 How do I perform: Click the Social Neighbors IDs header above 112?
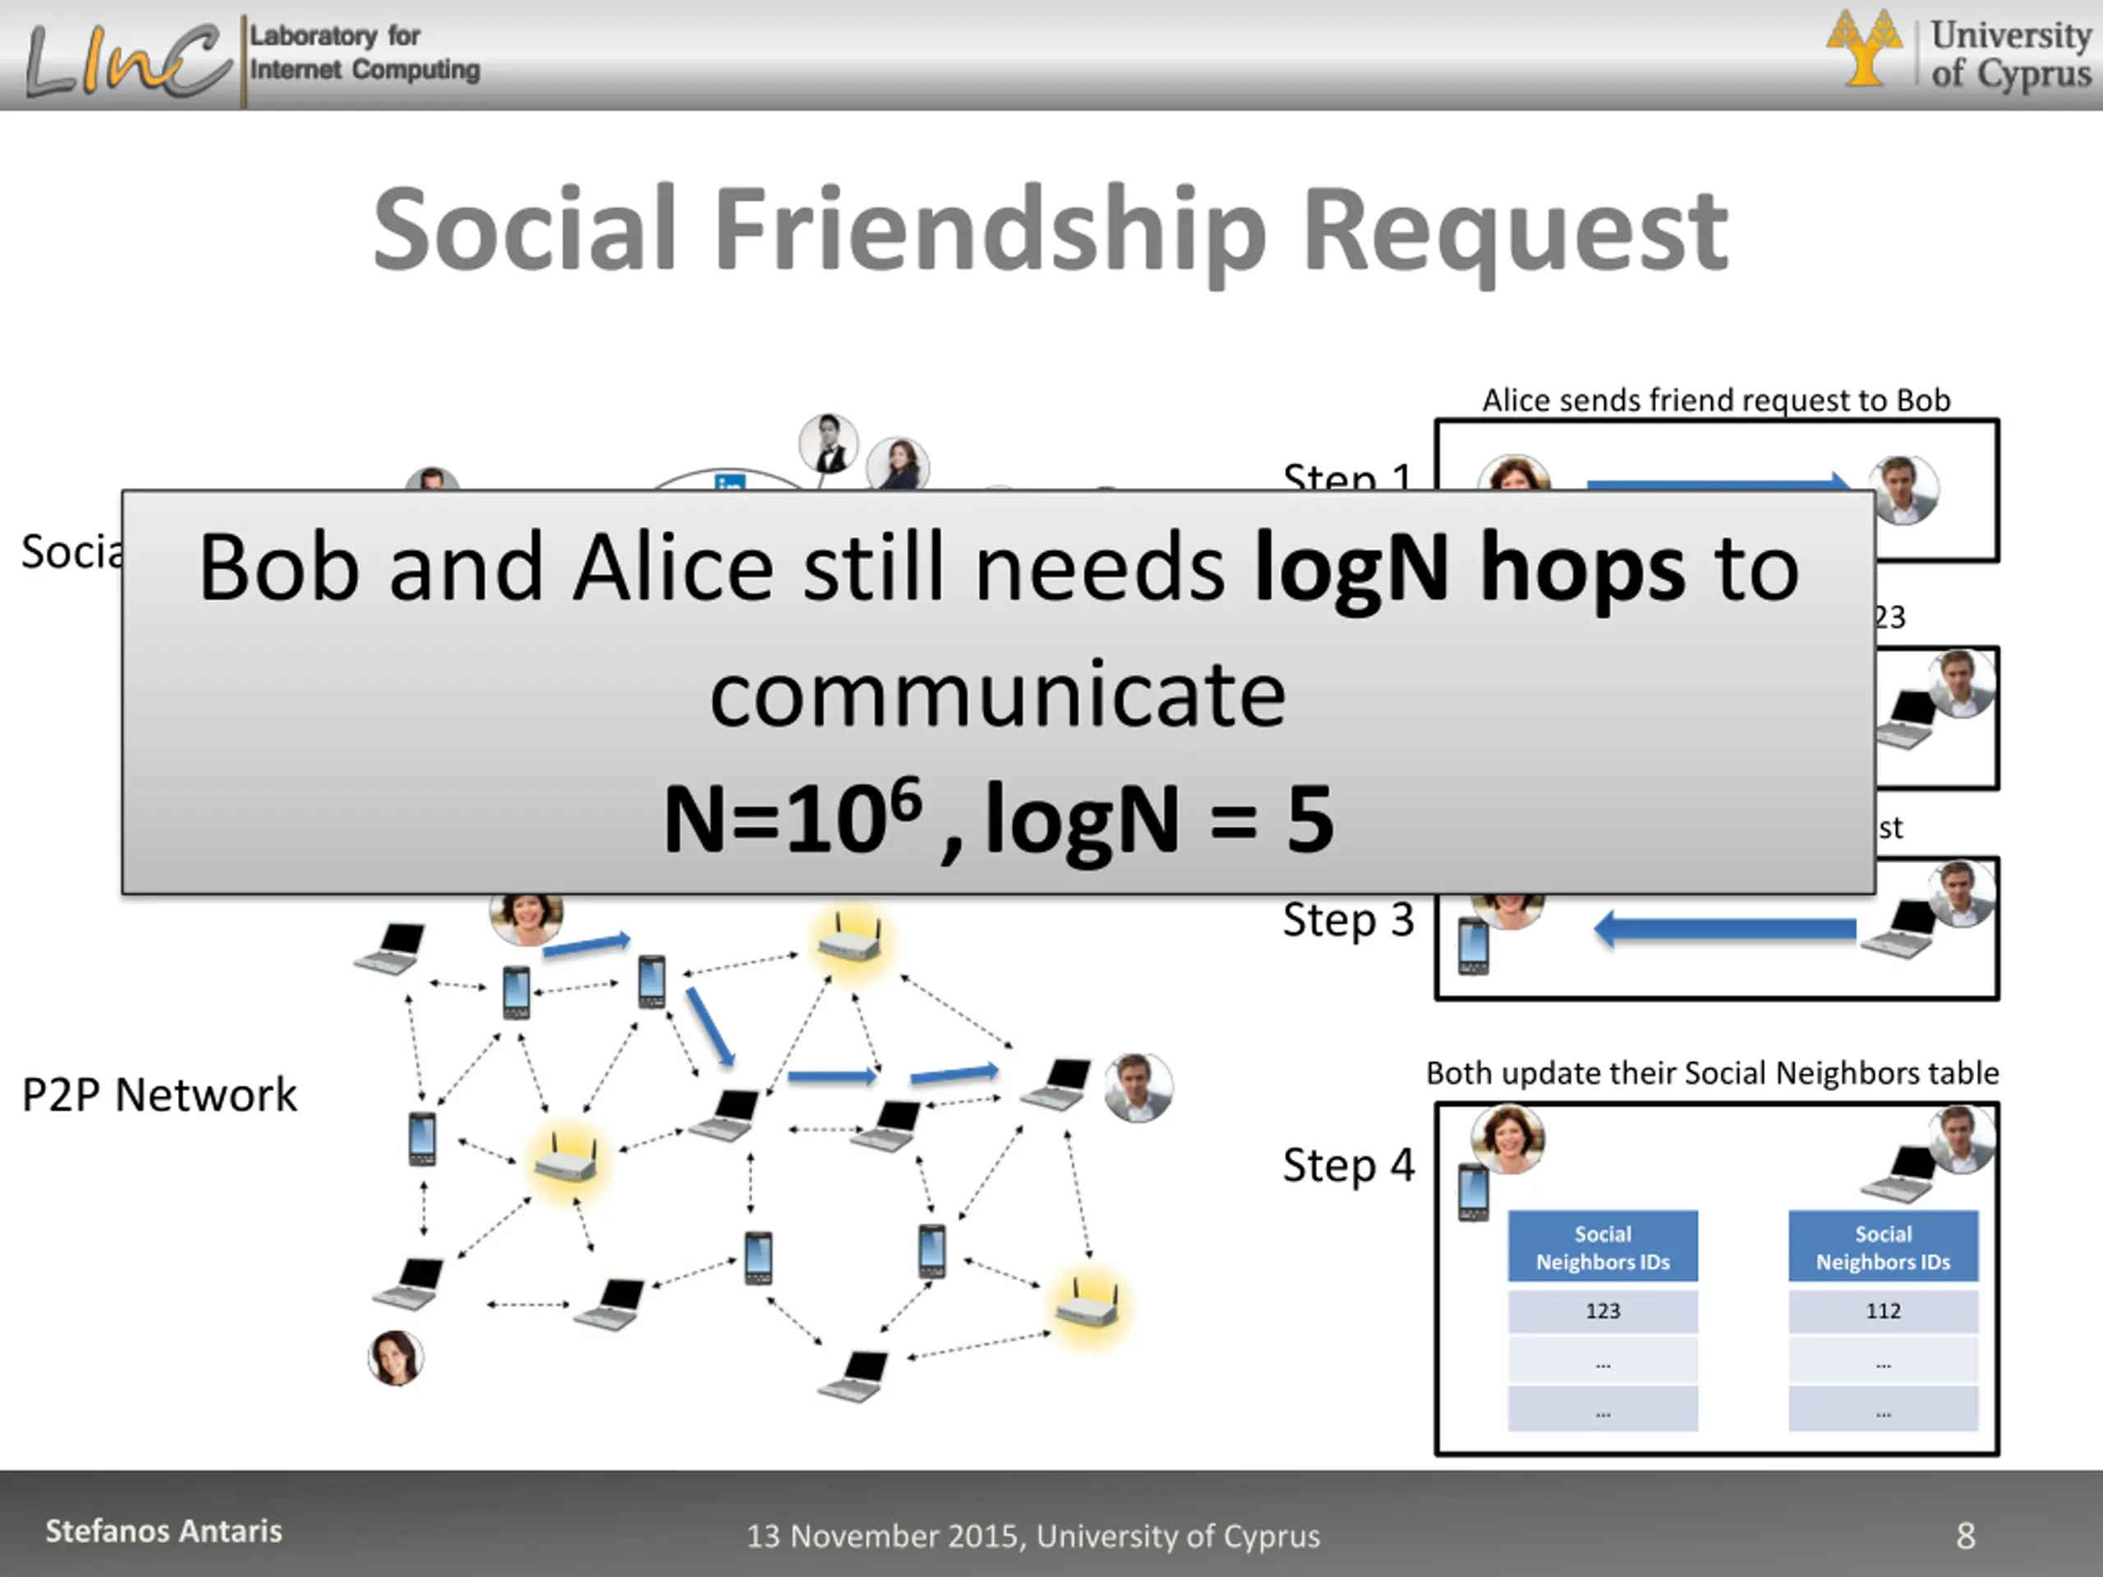1884,1247
